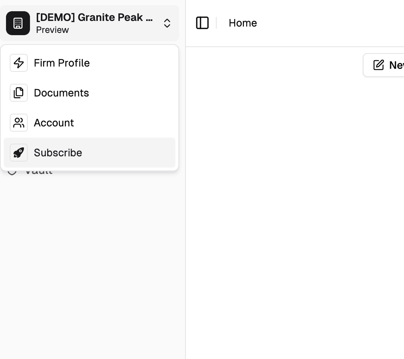
Task: Click the Subscribe rocket icon
Action: [19, 153]
